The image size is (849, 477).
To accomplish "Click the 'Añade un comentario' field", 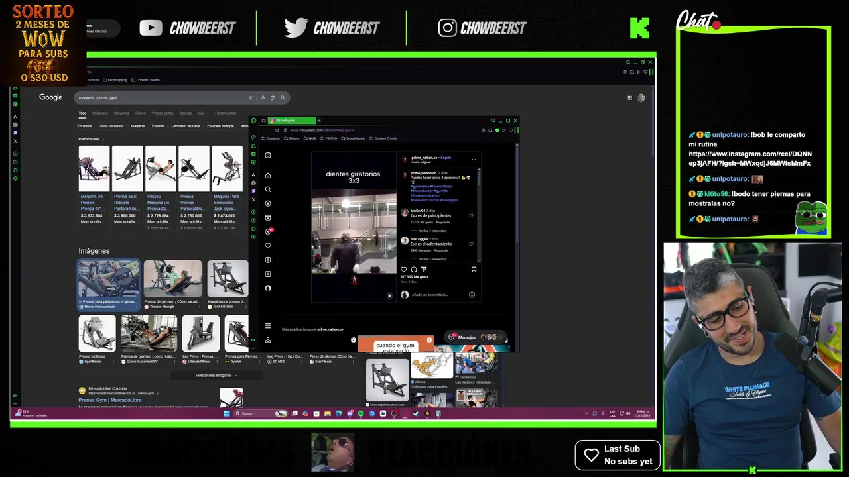I will [x=431, y=295].
